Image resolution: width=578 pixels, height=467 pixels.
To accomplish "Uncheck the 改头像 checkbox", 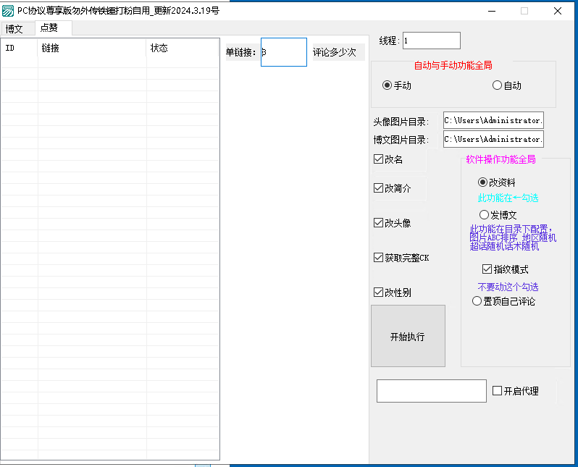I will (x=379, y=223).
